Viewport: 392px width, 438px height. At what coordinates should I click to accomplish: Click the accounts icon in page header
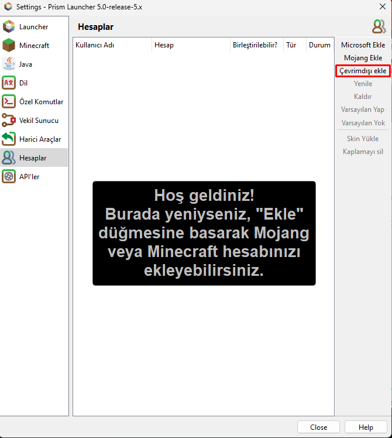pyautogui.click(x=379, y=26)
